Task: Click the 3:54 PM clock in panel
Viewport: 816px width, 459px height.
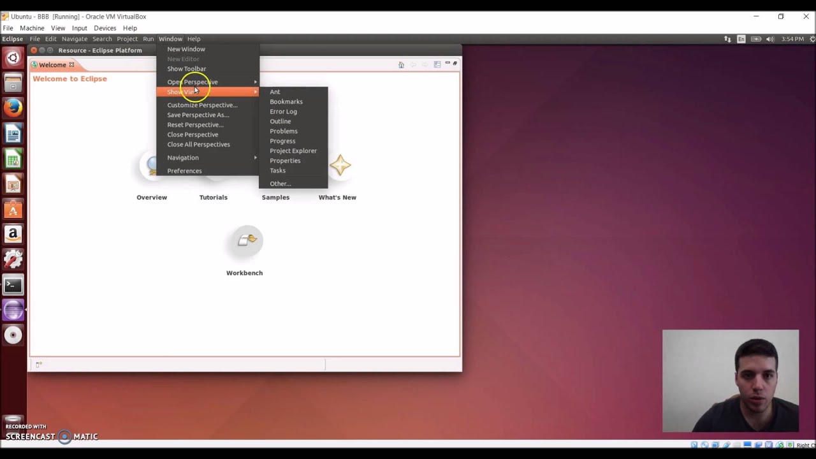Action: 792,39
